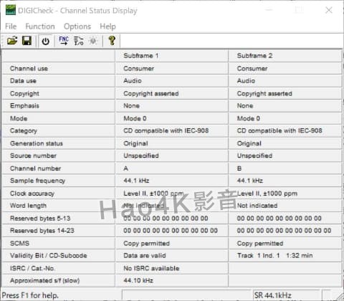The height and width of the screenshot is (301, 344).
Task: Select the ISRC / Cat.-No. label
Action: (x=32, y=268)
